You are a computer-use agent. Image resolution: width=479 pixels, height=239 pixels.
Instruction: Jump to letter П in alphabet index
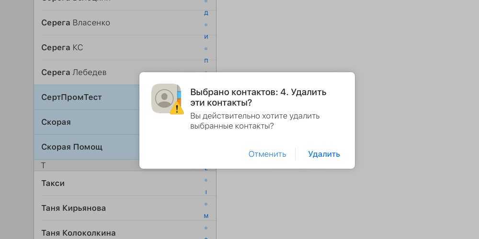tap(206, 61)
